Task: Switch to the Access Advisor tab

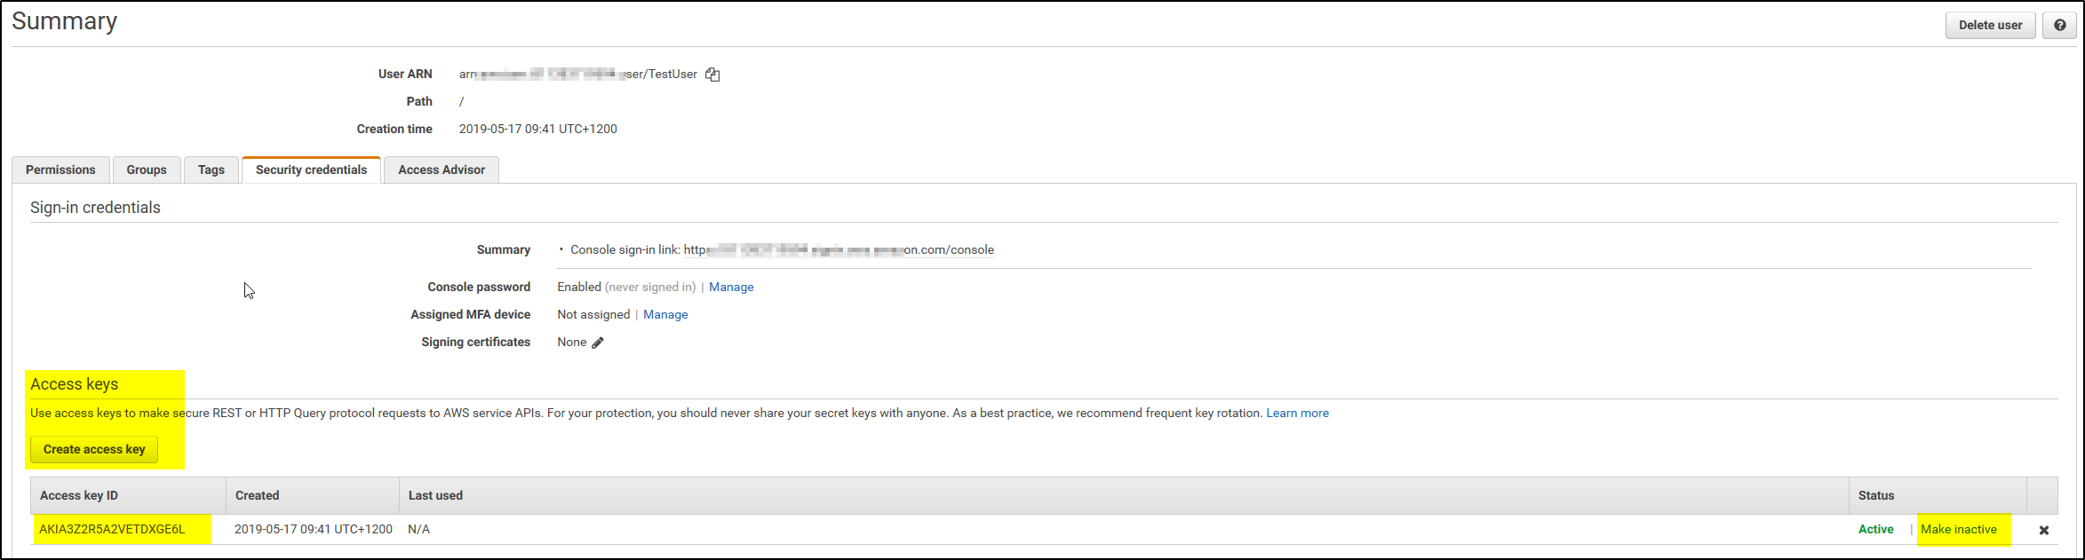Action: pos(442,170)
